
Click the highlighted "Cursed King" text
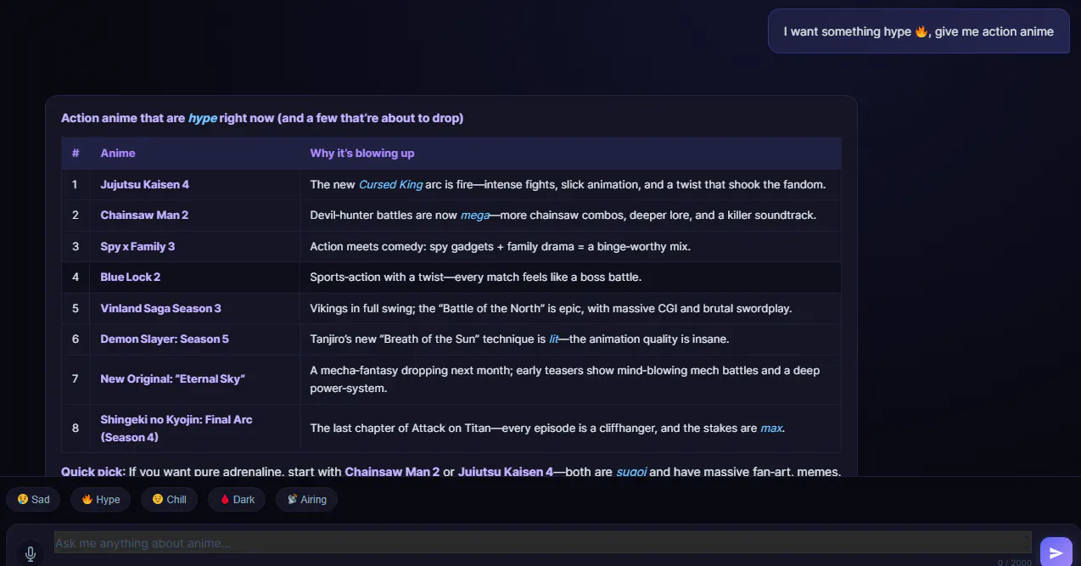pyautogui.click(x=390, y=184)
